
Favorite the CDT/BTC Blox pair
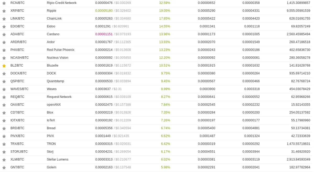click(4, 113)
